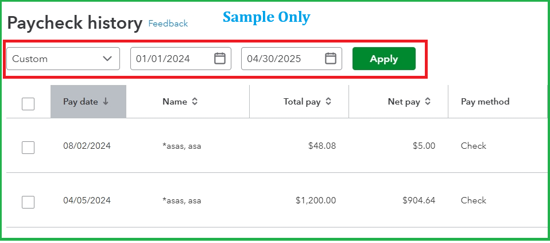550x243 pixels.
Task: Click the Apply button
Action: [384, 59]
